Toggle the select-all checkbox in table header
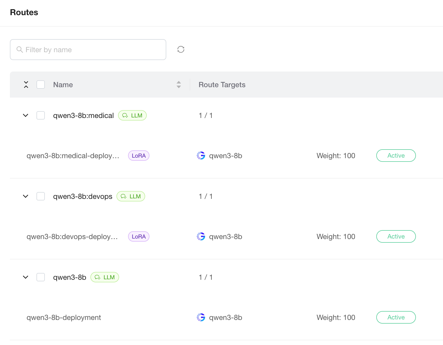The width and height of the screenshot is (443, 345). pos(41,85)
